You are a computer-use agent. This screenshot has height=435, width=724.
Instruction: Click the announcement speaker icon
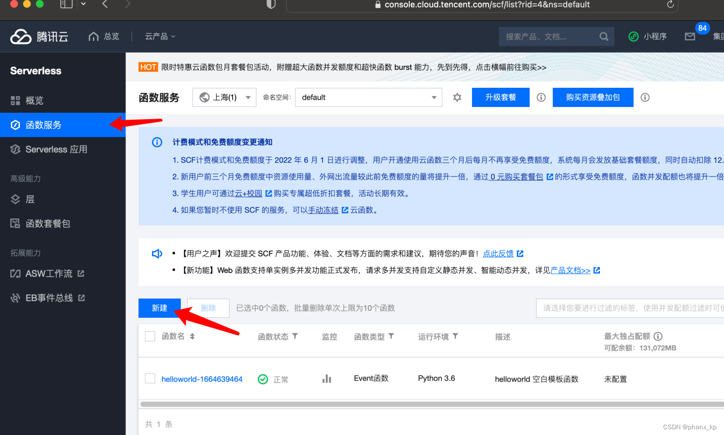(x=156, y=253)
